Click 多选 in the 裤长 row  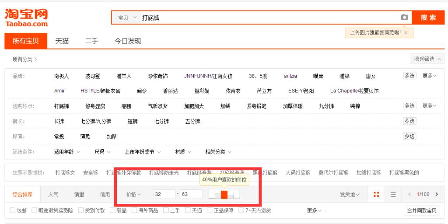[409, 121]
